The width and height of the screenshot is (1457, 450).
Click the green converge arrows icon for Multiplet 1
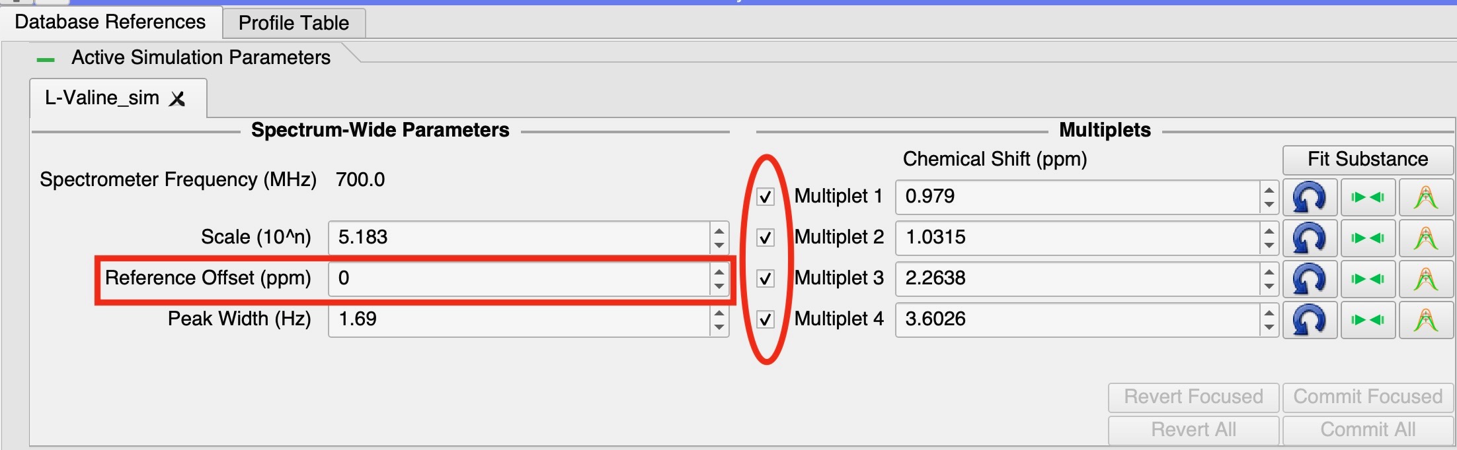tap(1368, 197)
